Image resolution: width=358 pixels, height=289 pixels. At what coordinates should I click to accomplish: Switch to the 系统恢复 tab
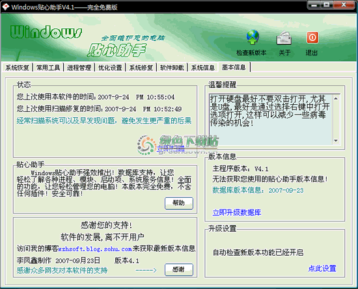[x=17, y=68]
